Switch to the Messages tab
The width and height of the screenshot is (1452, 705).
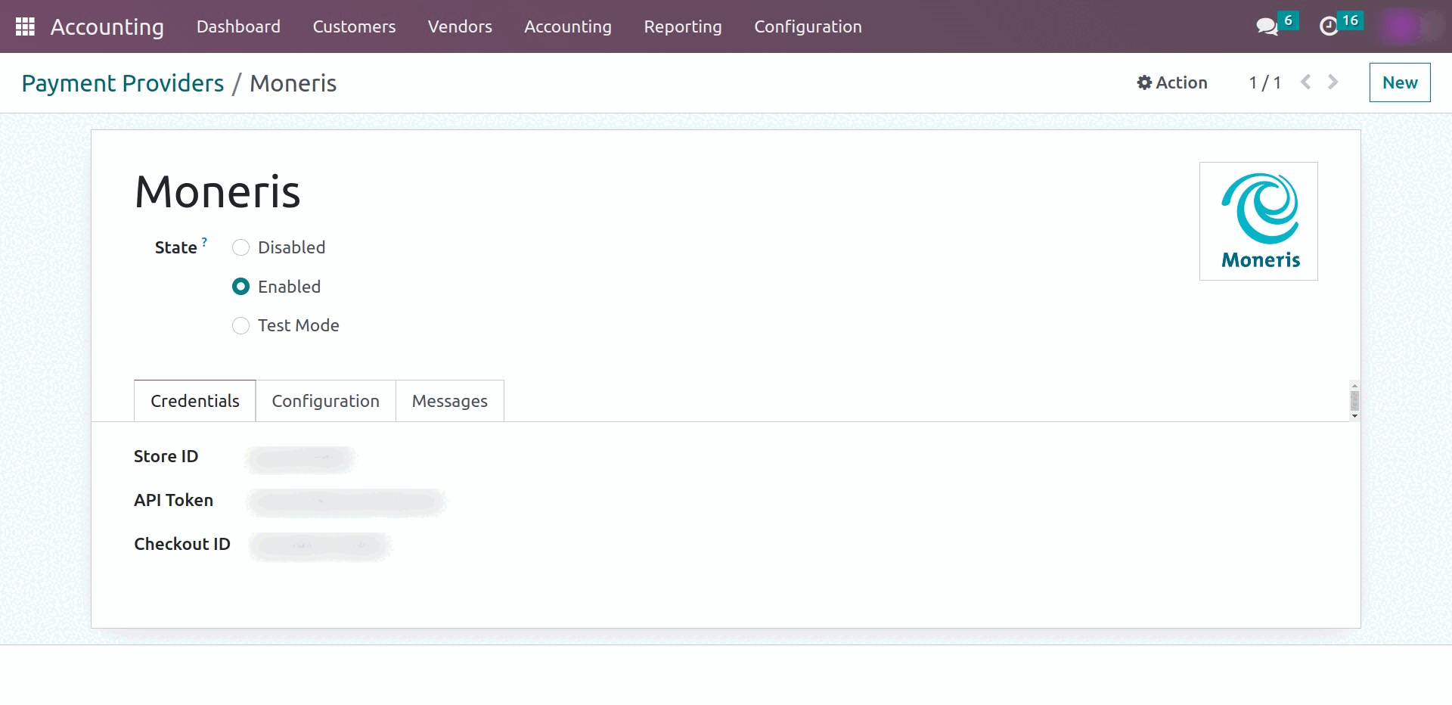click(x=450, y=401)
